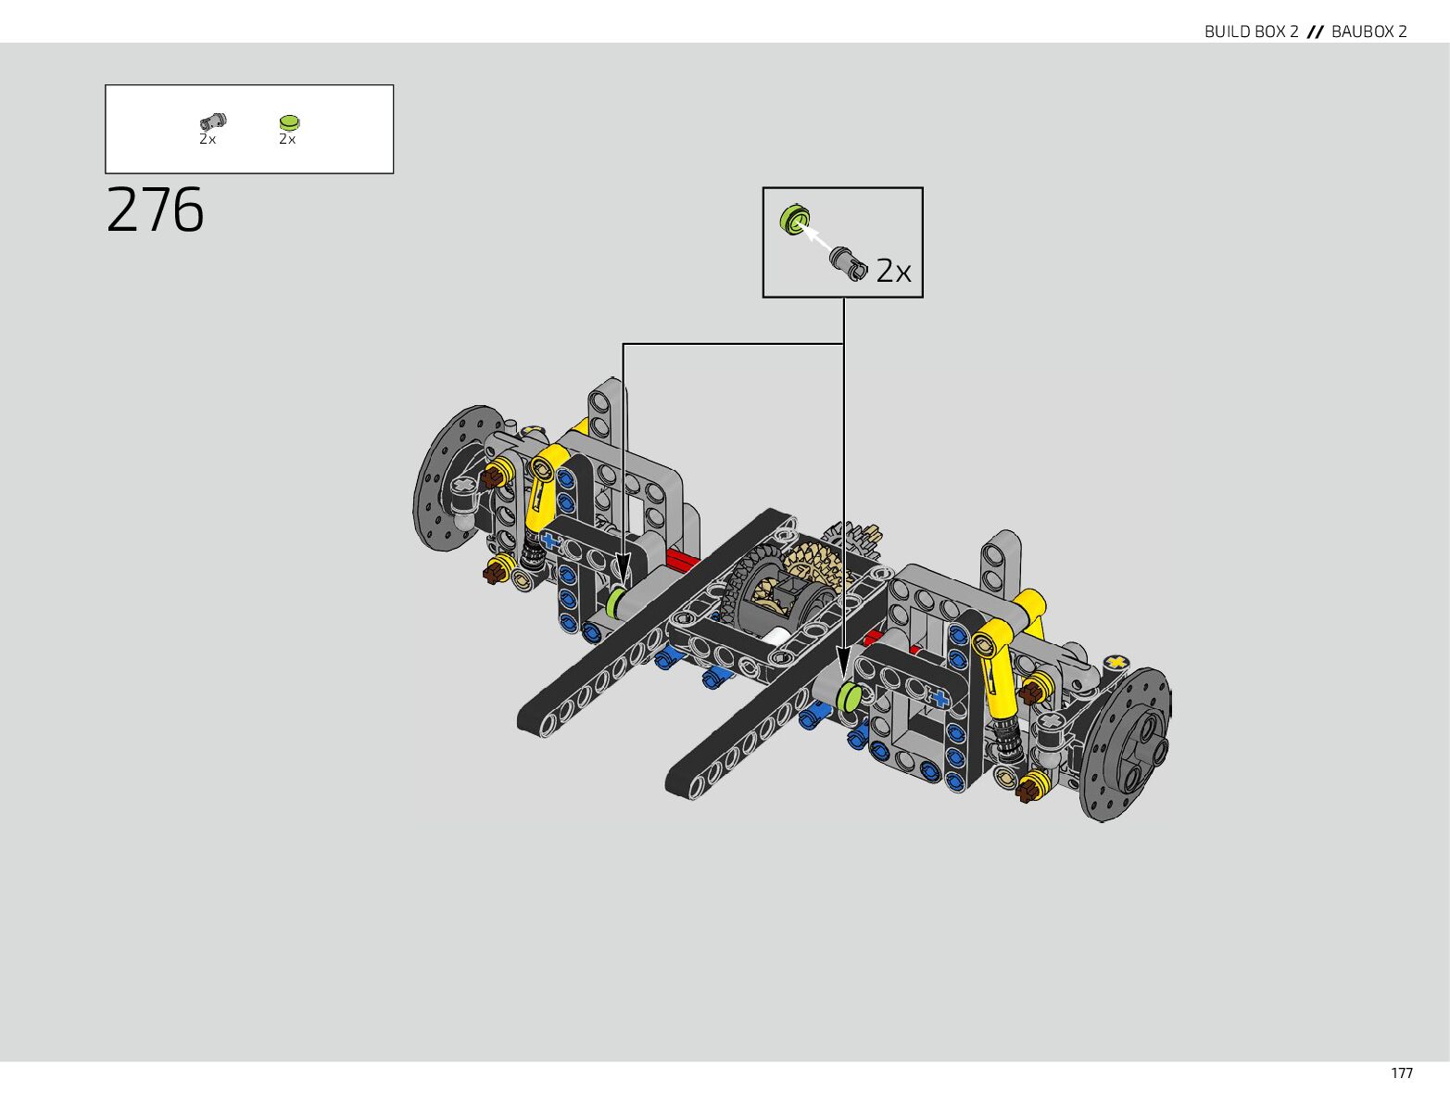The width and height of the screenshot is (1450, 1104).
Task: Click the large 2x label in callout
Action: (893, 271)
